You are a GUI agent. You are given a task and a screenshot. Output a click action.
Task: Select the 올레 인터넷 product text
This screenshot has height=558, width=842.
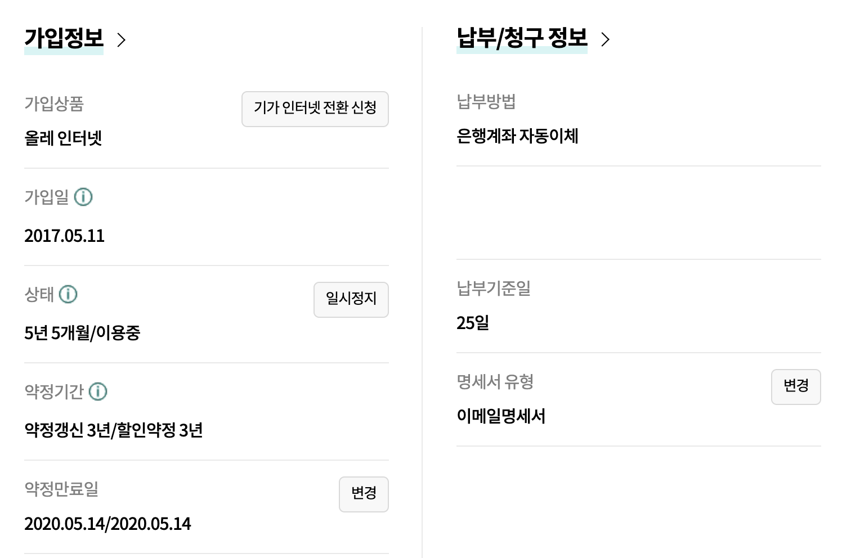coord(63,138)
